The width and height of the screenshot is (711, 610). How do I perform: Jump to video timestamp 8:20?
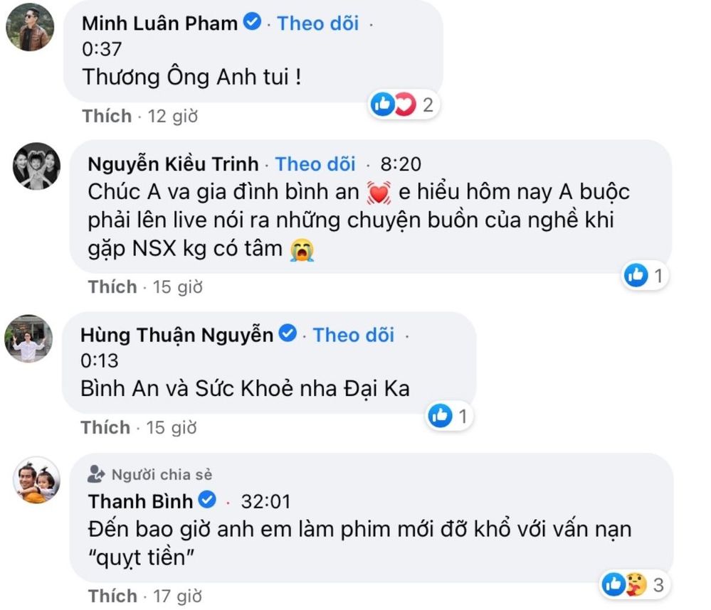(x=401, y=164)
